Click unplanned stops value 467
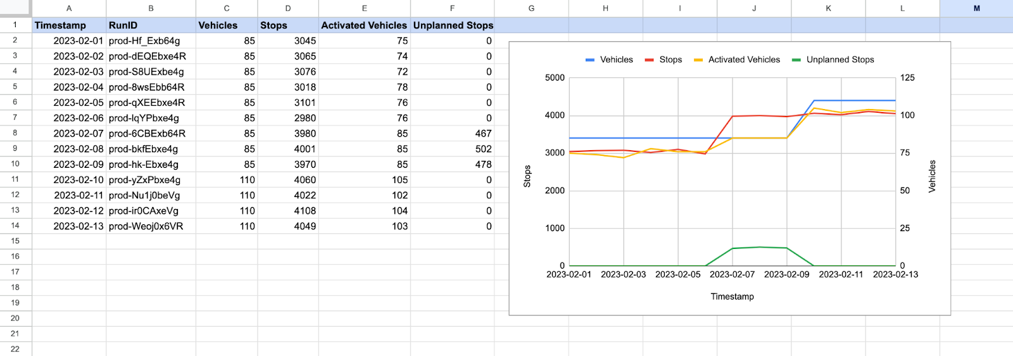Image resolution: width=1013 pixels, height=356 pixels. [x=453, y=134]
